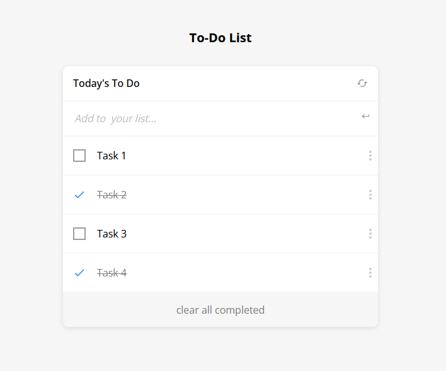Uncheck the completed Task 2 checkmark
Viewport: 446px width, 371px height.
tap(79, 195)
